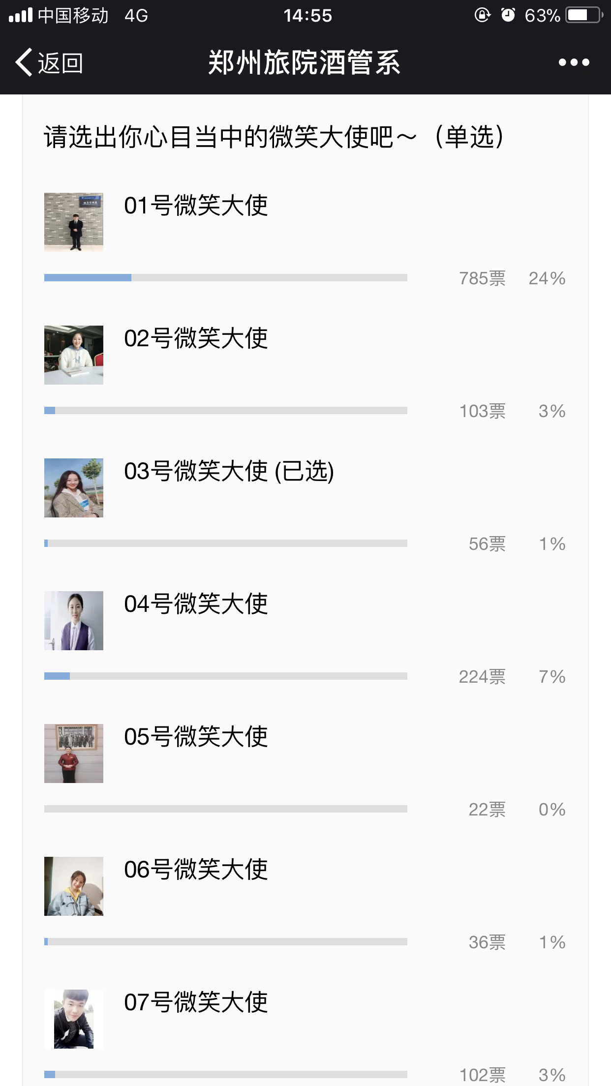
Task: Select the 06号微笑大使 option label
Action: pos(196,870)
